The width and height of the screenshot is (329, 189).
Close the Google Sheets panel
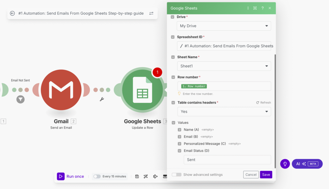(270, 8)
